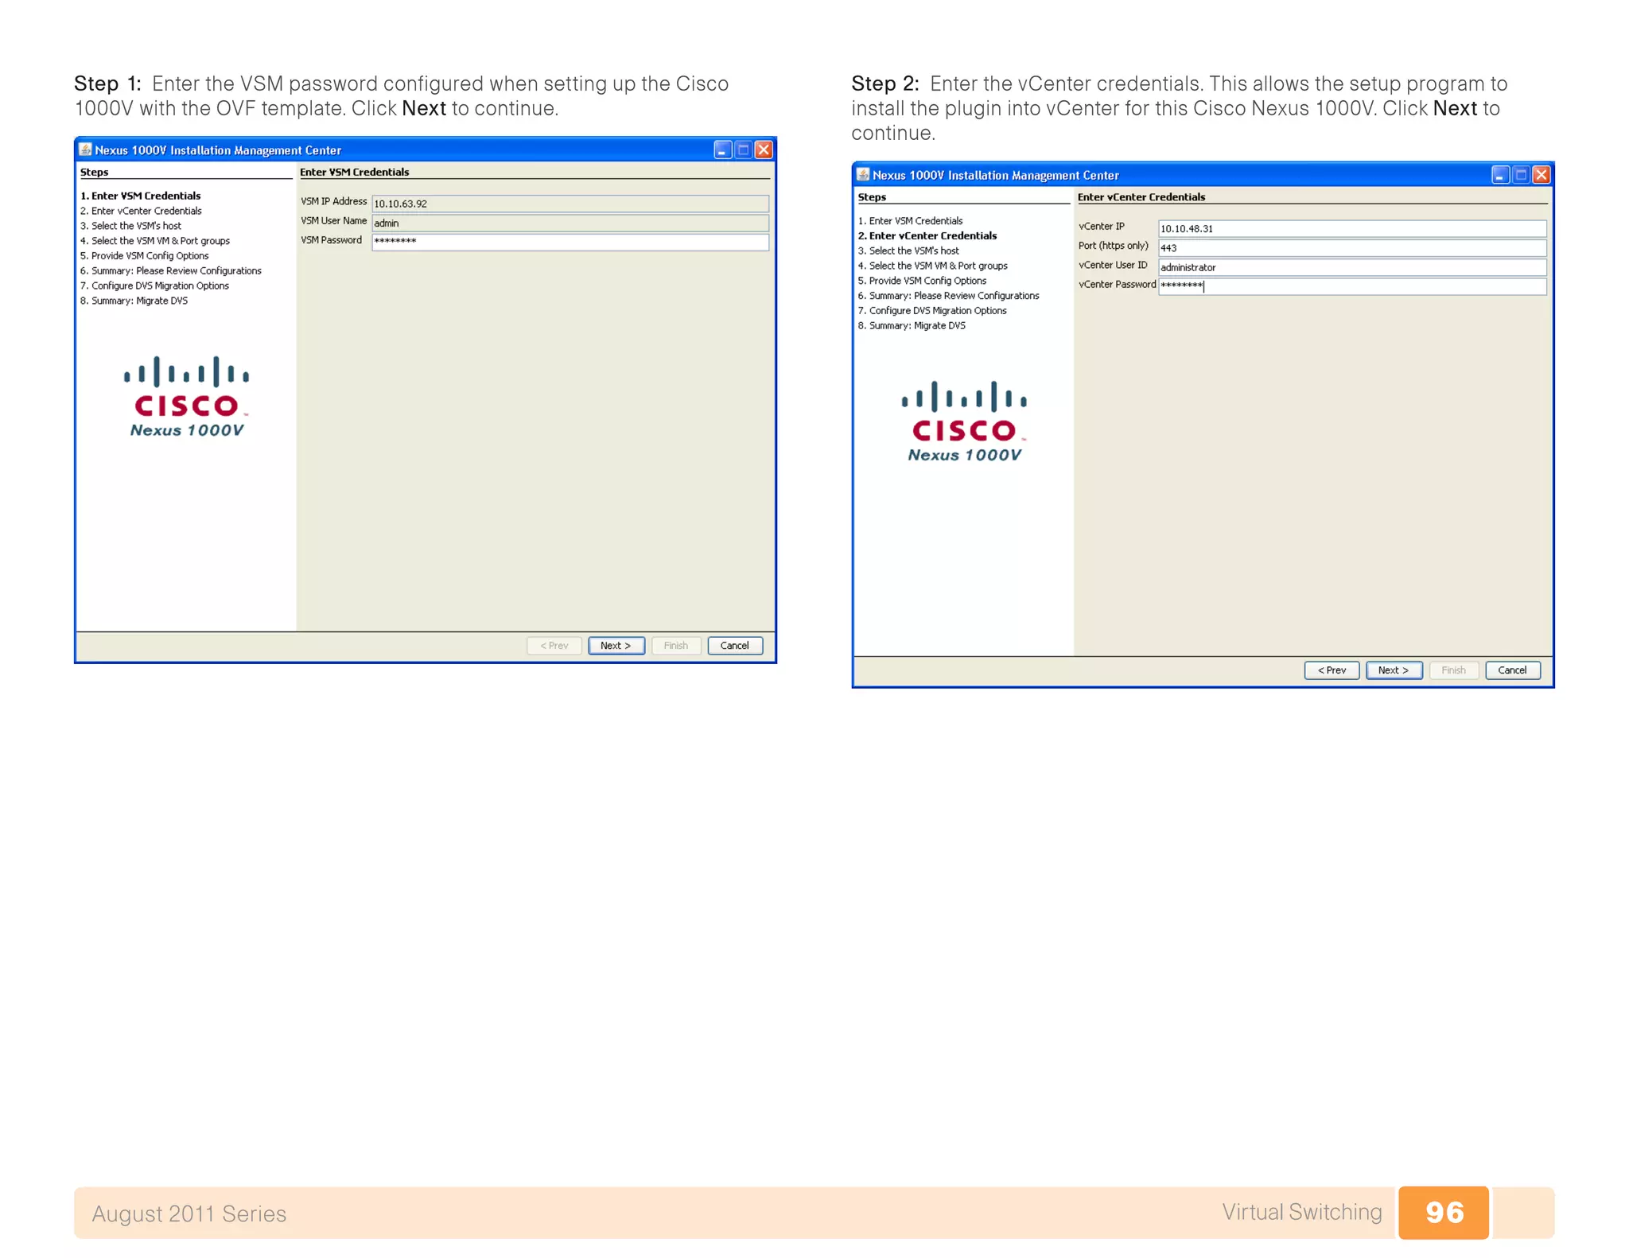Image resolution: width=1629 pixels, height=1258 pixels.
Task: Click Java icon in left window titlebar
Action: click(x=86, y=149)
